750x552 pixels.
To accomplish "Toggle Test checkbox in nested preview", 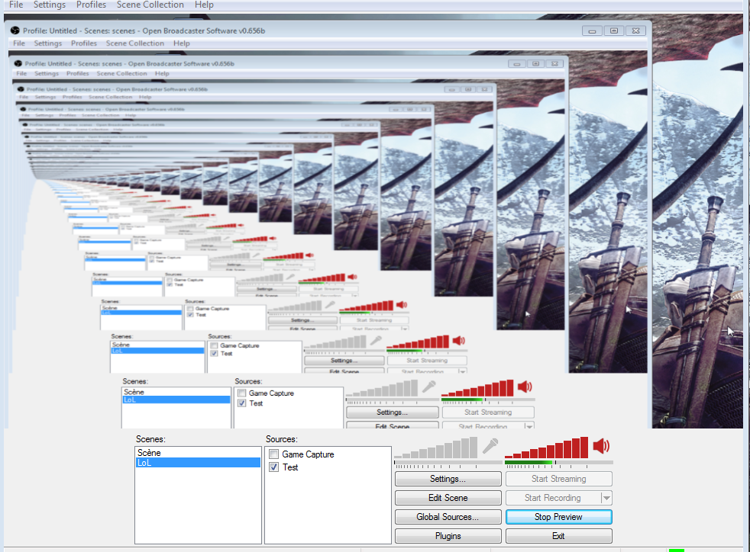I will [x=242, y=403].
